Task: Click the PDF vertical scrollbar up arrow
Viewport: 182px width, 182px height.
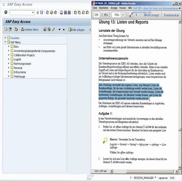Action: click(180, 22)
